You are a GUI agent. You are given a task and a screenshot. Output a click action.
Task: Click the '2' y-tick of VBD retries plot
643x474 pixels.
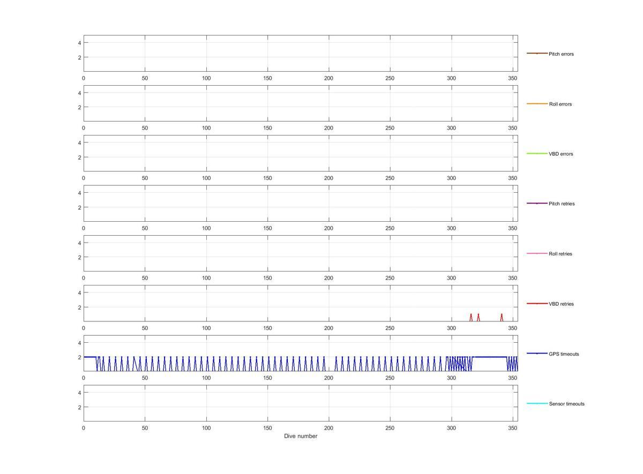click(x=79, y=307)
